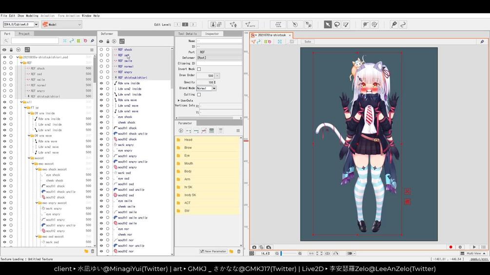Toggle lock circle for REF smile in Deformer
This screenshot has height=275, width=490.
coord(107,61)
